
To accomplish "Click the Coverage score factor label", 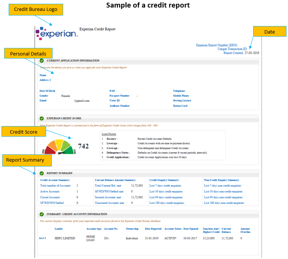I will pyautogui.click(x=113, y=148).
